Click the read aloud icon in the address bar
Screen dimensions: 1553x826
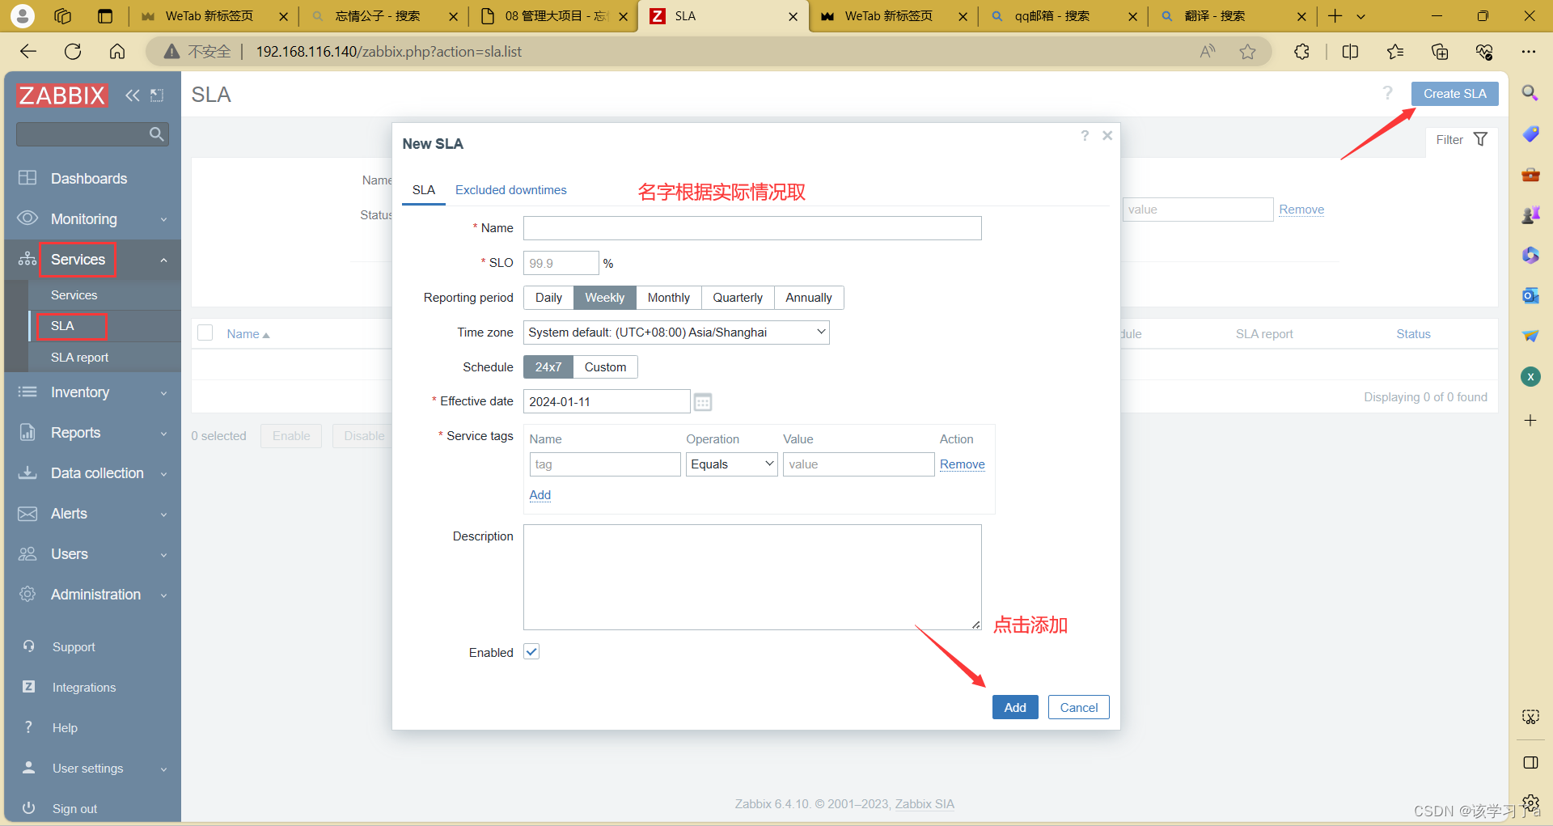tap(1208, 52)
